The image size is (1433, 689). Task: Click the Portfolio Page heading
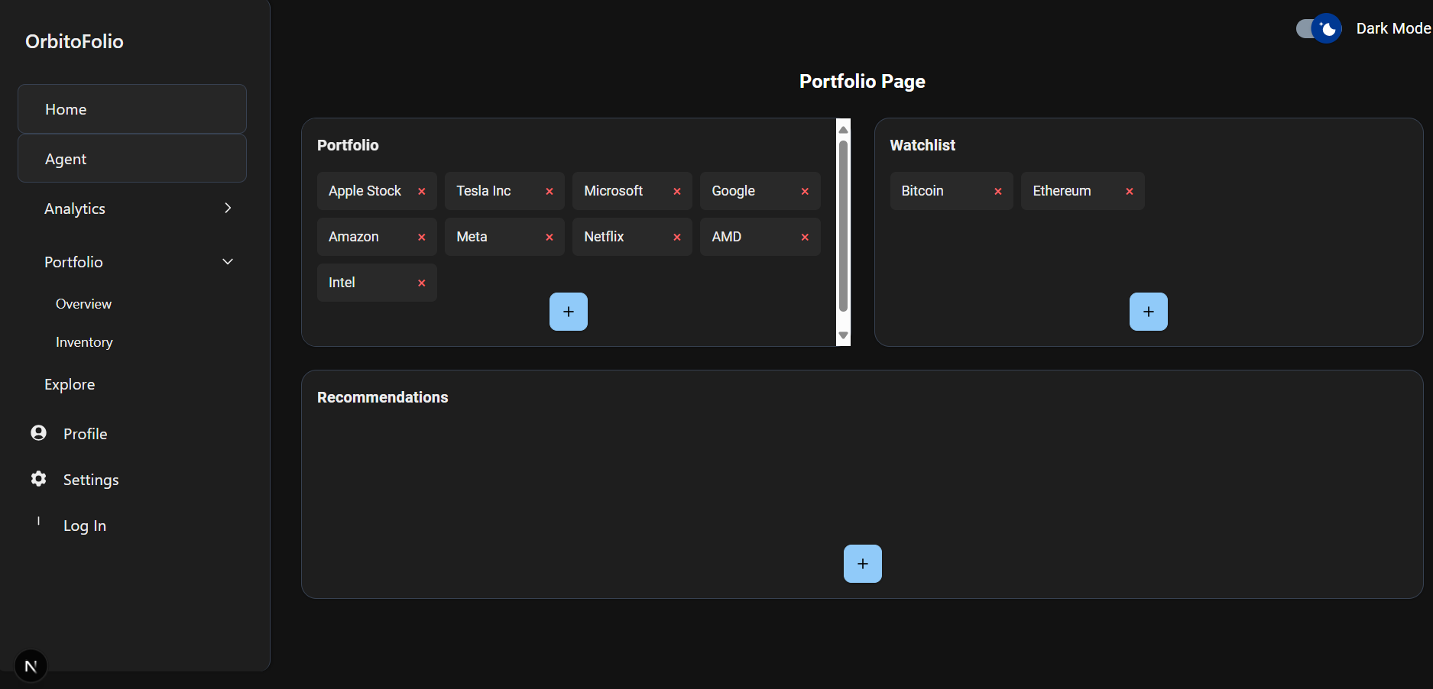point(862,82)
